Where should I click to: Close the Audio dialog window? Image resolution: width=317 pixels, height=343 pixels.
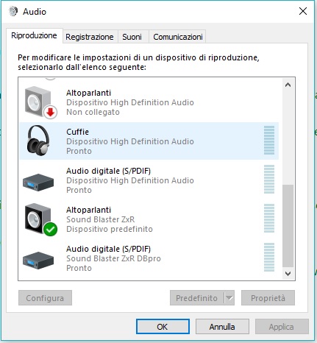(303, 11)
